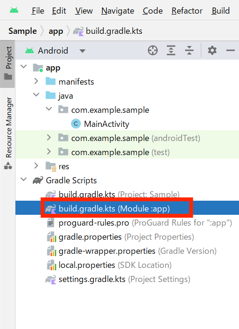Select the res folder
The width and height of the screenshot is (239, 329).
click(x=64, y=166)
